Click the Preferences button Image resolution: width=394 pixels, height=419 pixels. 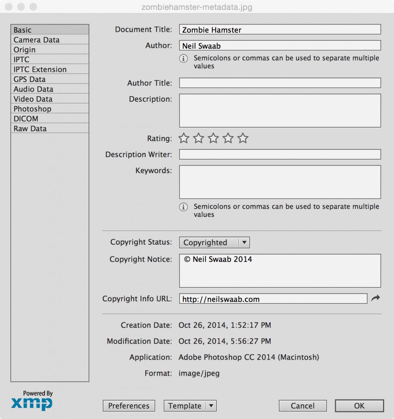tap(129, 405)
